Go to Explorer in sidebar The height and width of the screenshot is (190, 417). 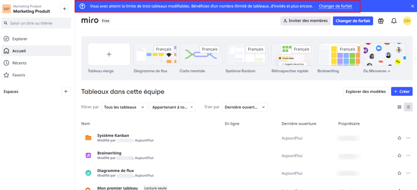(20, 39)
